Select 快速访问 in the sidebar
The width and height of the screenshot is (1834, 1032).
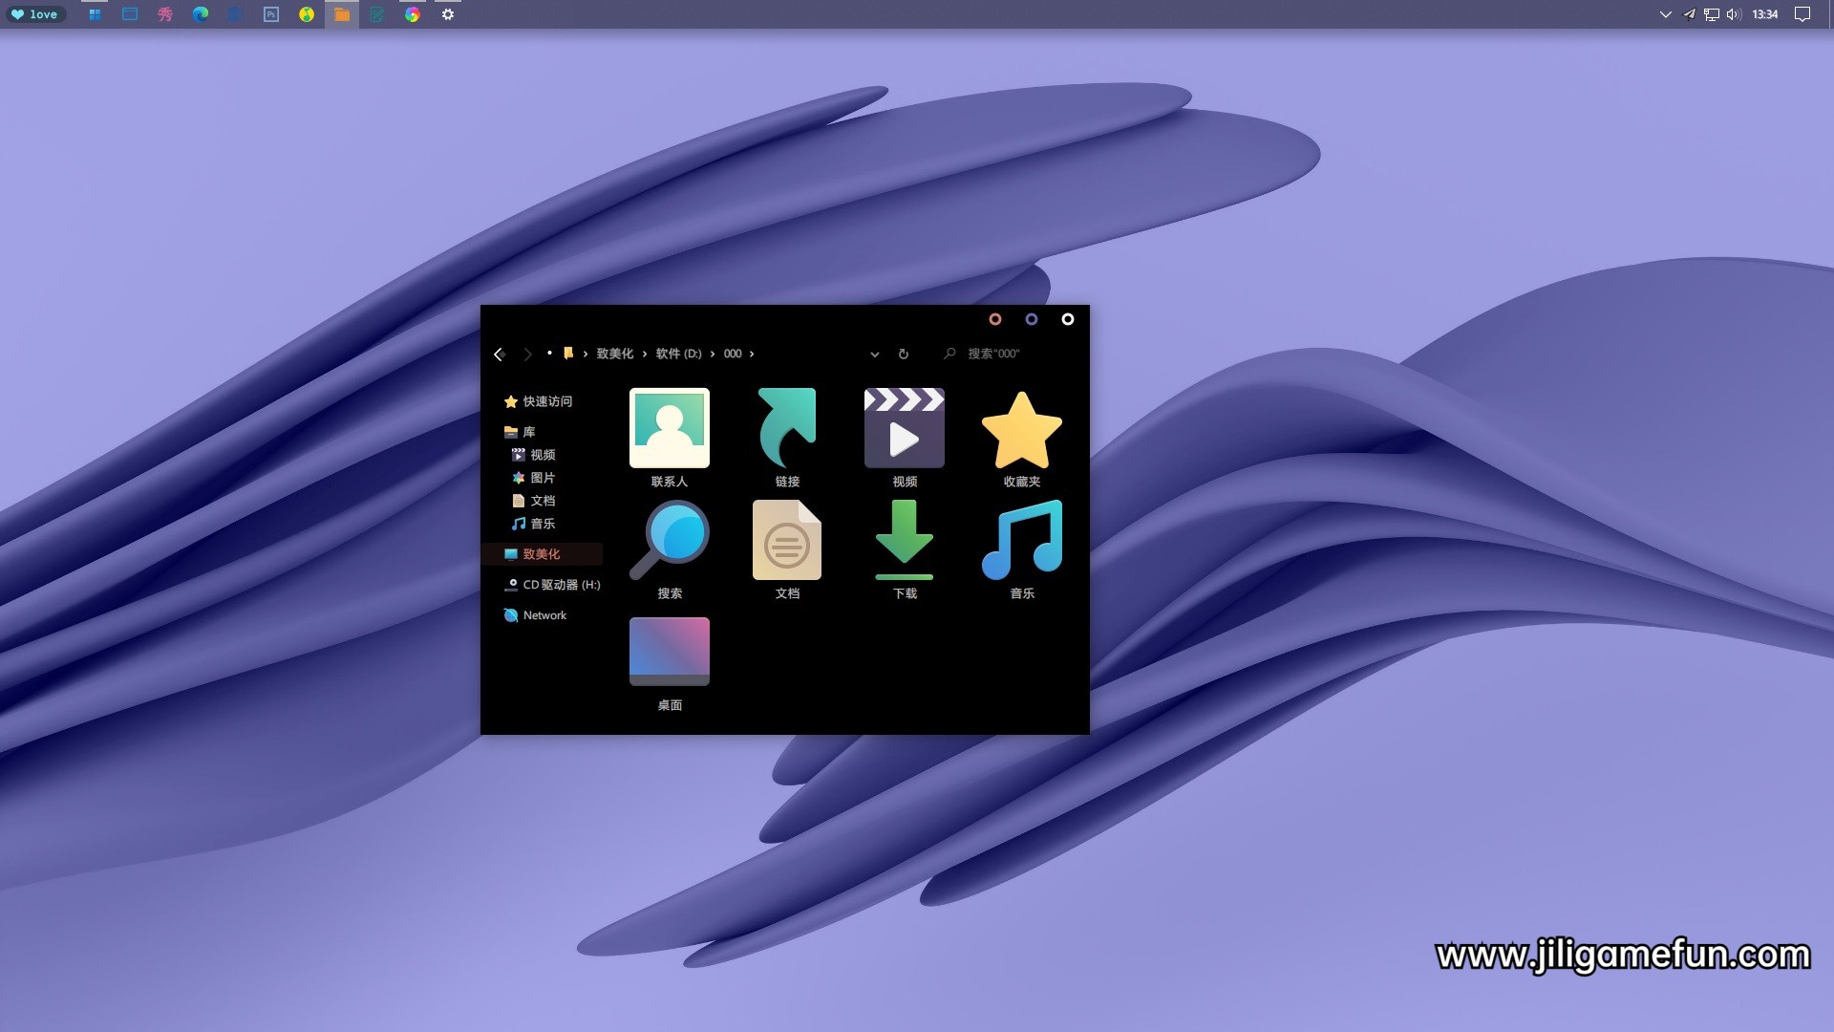[538, 401]
